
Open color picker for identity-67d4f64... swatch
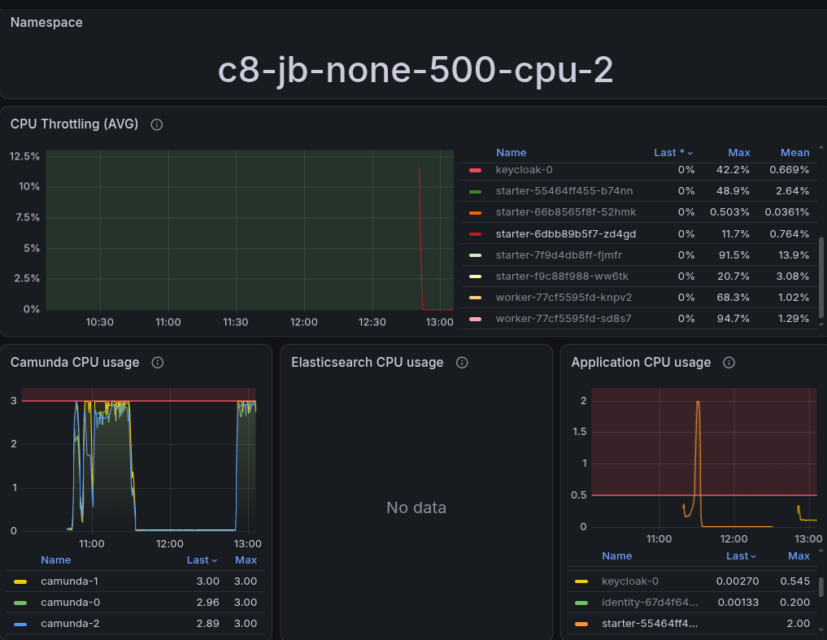(x=581, y=603)
